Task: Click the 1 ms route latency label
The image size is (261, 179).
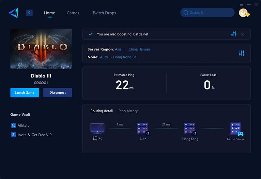Action: coord(120,124)
